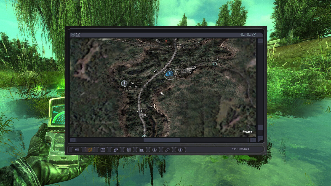
Task: Click the vertical scrollbar up arrow
Action: click(260, 41)
